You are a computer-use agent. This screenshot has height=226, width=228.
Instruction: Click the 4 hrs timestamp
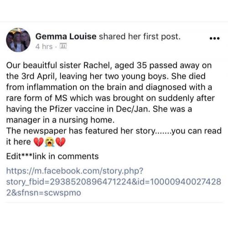pyautogui.click(x=44, y=46)
